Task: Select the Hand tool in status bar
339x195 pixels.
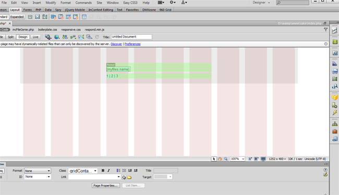Action: pos(220,159)
